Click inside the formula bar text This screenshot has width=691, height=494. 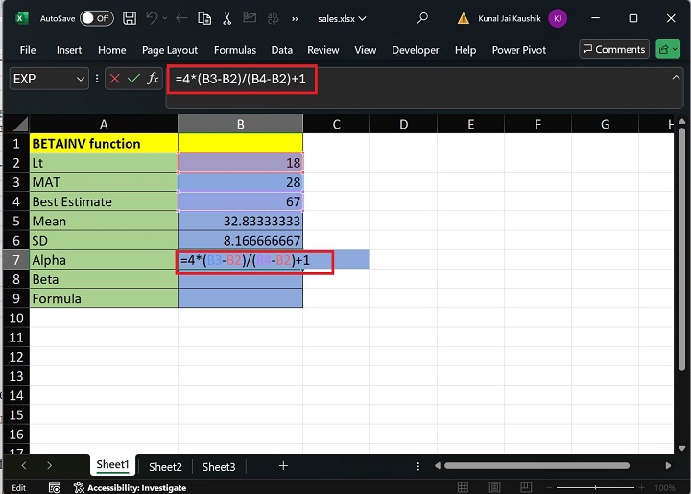click(240, 79)
